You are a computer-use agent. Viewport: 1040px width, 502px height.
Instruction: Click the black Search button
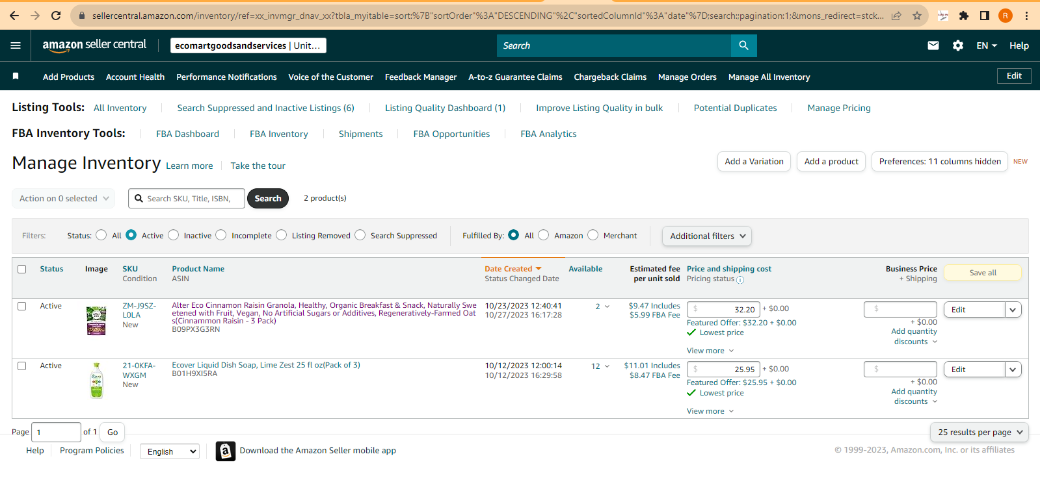pos(268,199)
